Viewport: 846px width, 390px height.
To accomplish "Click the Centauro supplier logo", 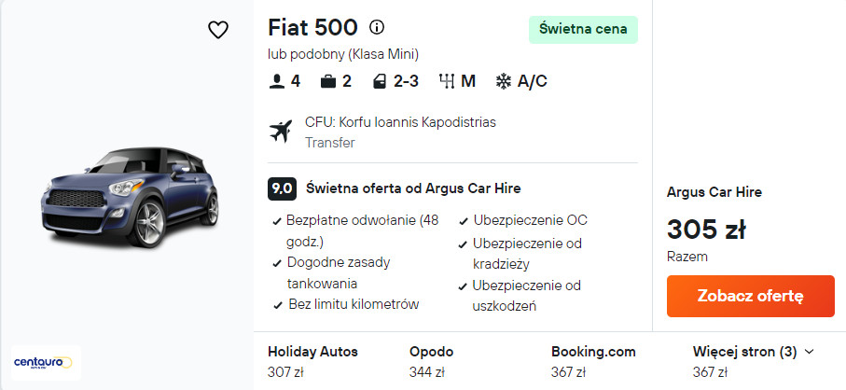I will point(42,362).
